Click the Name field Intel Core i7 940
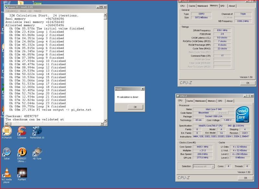Screen dimensions: 259x189 click(214, 109)
